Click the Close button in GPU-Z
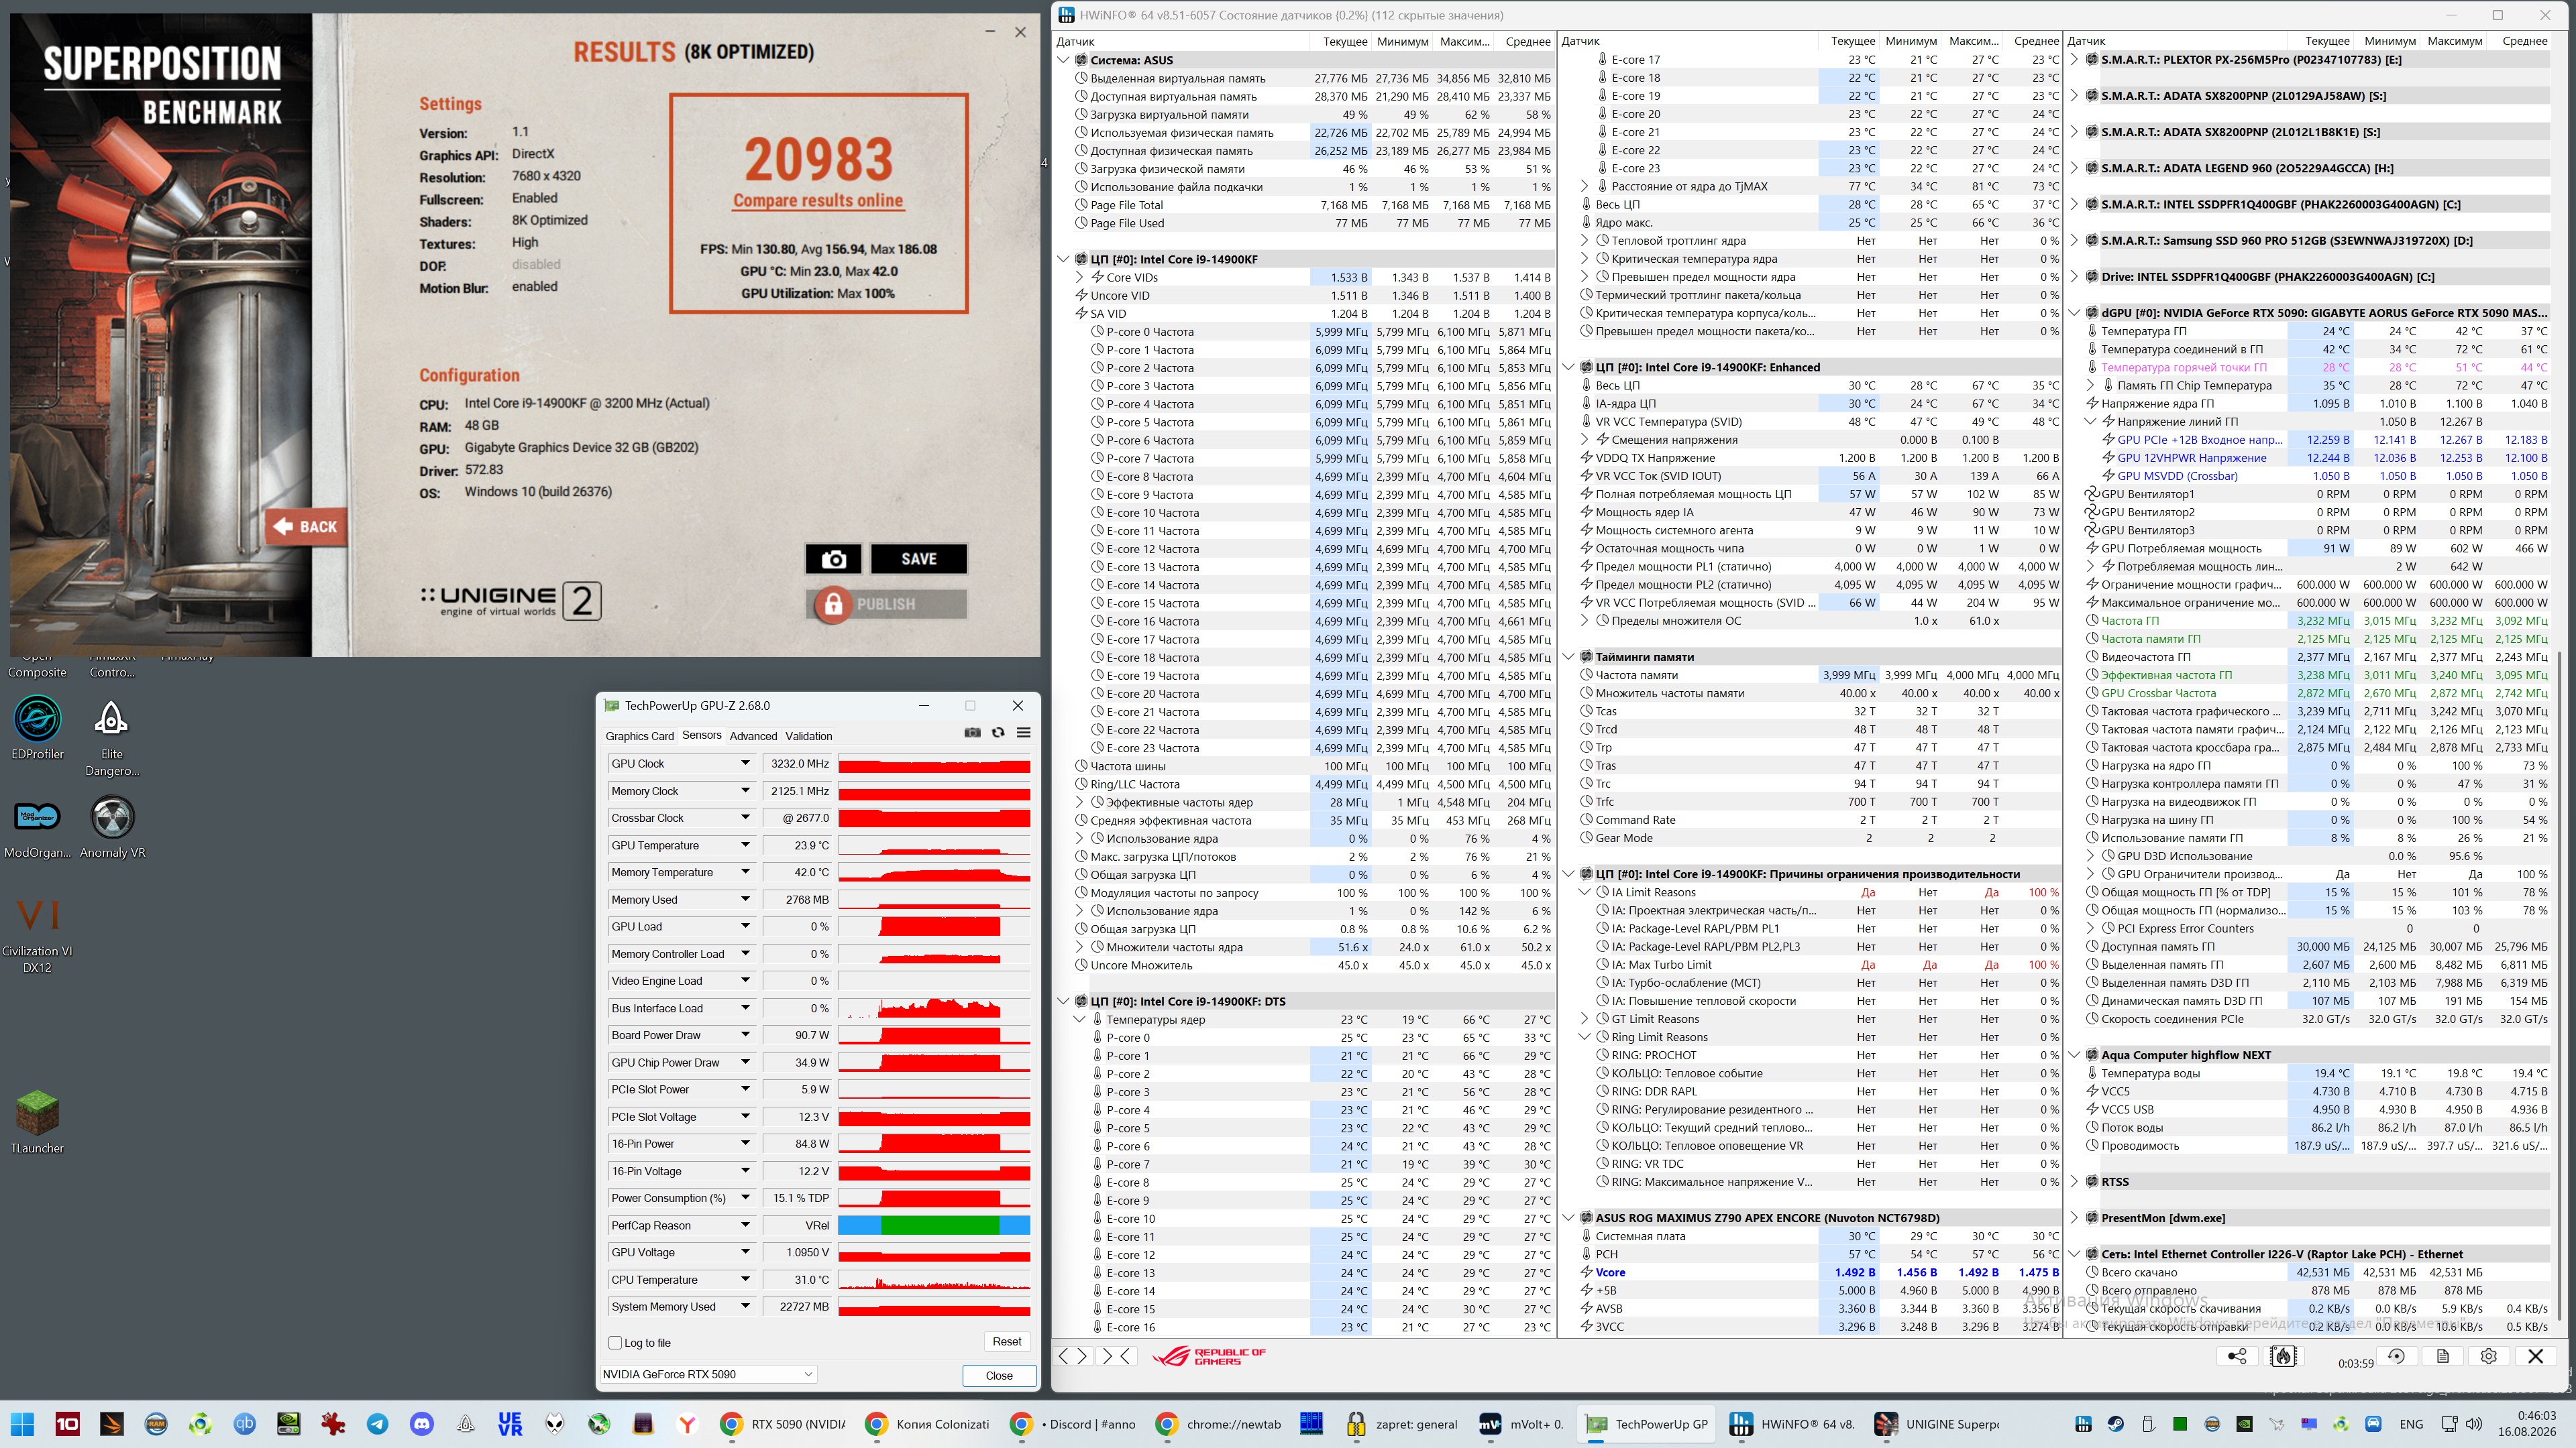The width and height of the screenshot is (2576, 1448). (x=999, y=1375)
